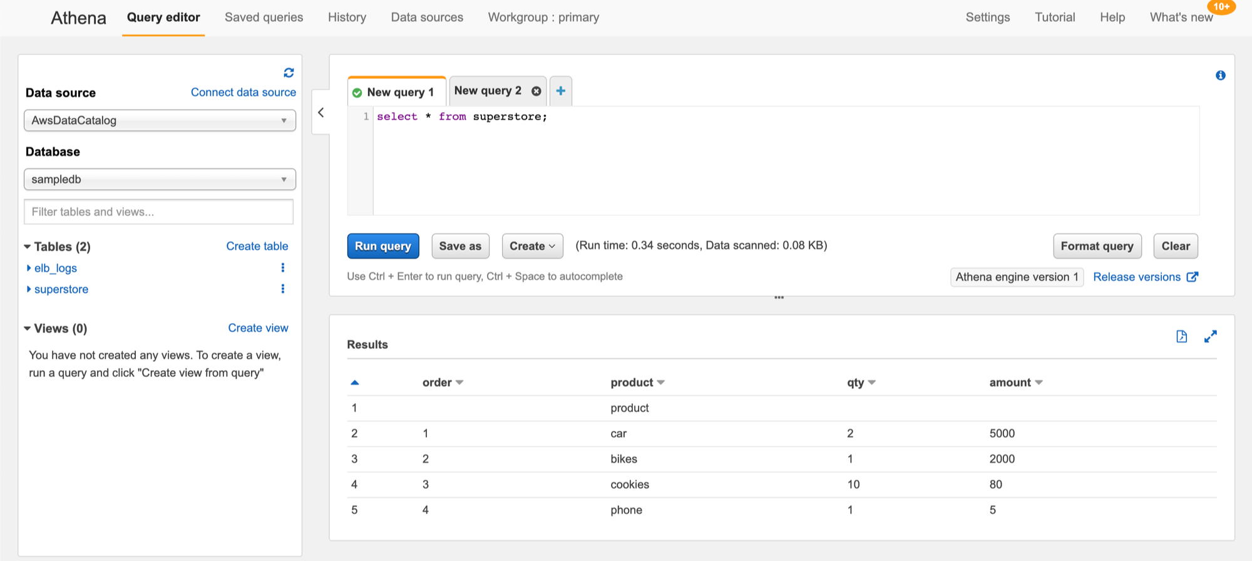Open Workgroup : primary tab

pos(543,18)
